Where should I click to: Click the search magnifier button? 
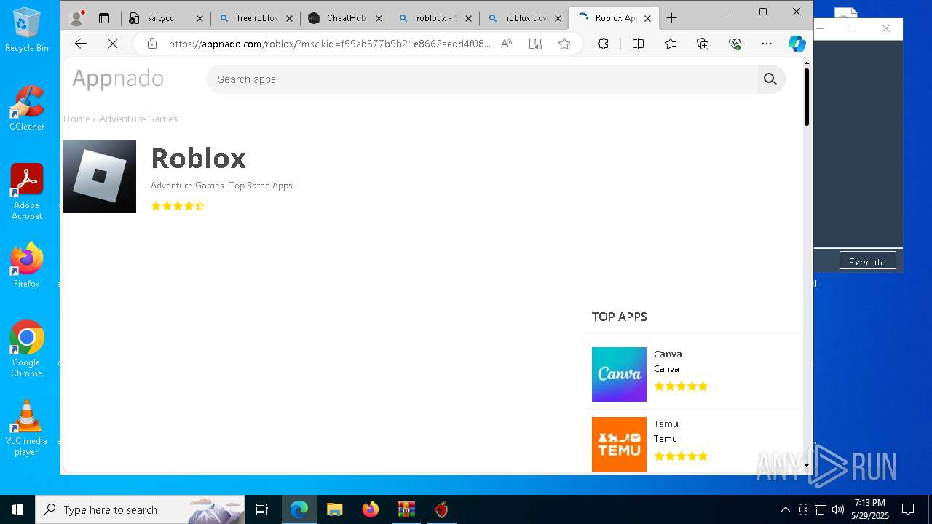[x=770, y=79]
